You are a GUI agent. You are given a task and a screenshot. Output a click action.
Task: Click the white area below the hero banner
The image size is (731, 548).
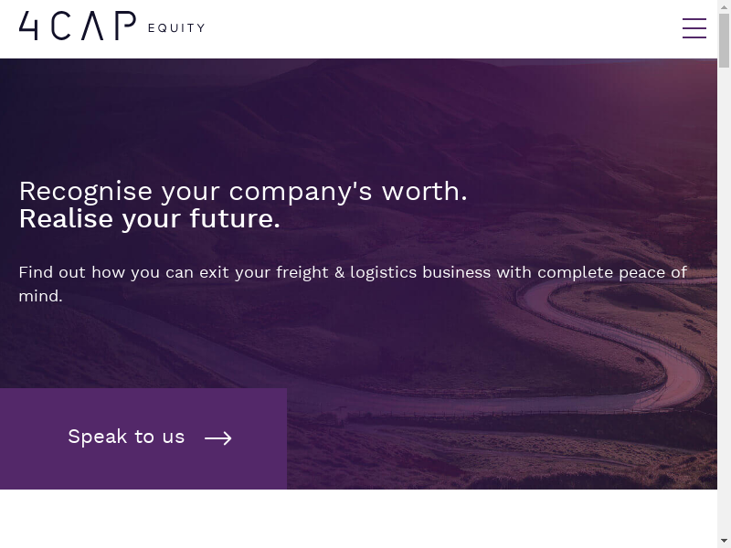(365, 519)
